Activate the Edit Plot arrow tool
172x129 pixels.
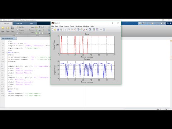coord(65,30)
